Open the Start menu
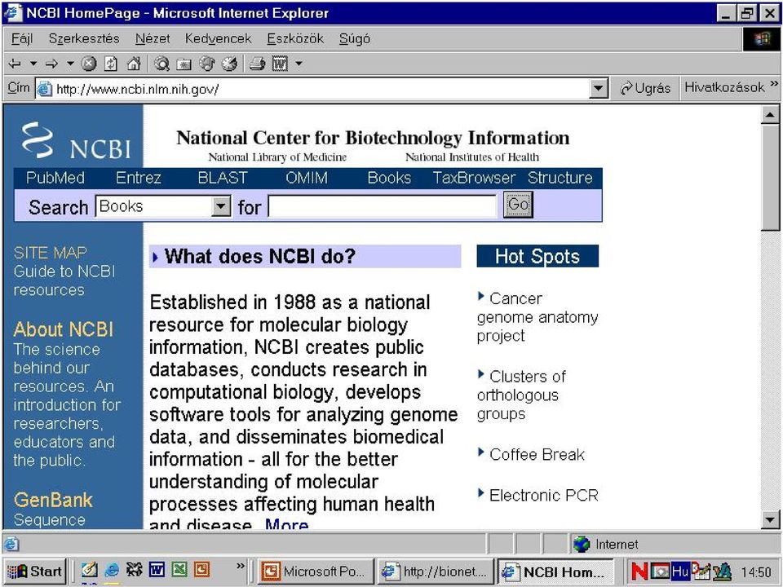This screenshot has height=587, width=783. click(35, 571)
